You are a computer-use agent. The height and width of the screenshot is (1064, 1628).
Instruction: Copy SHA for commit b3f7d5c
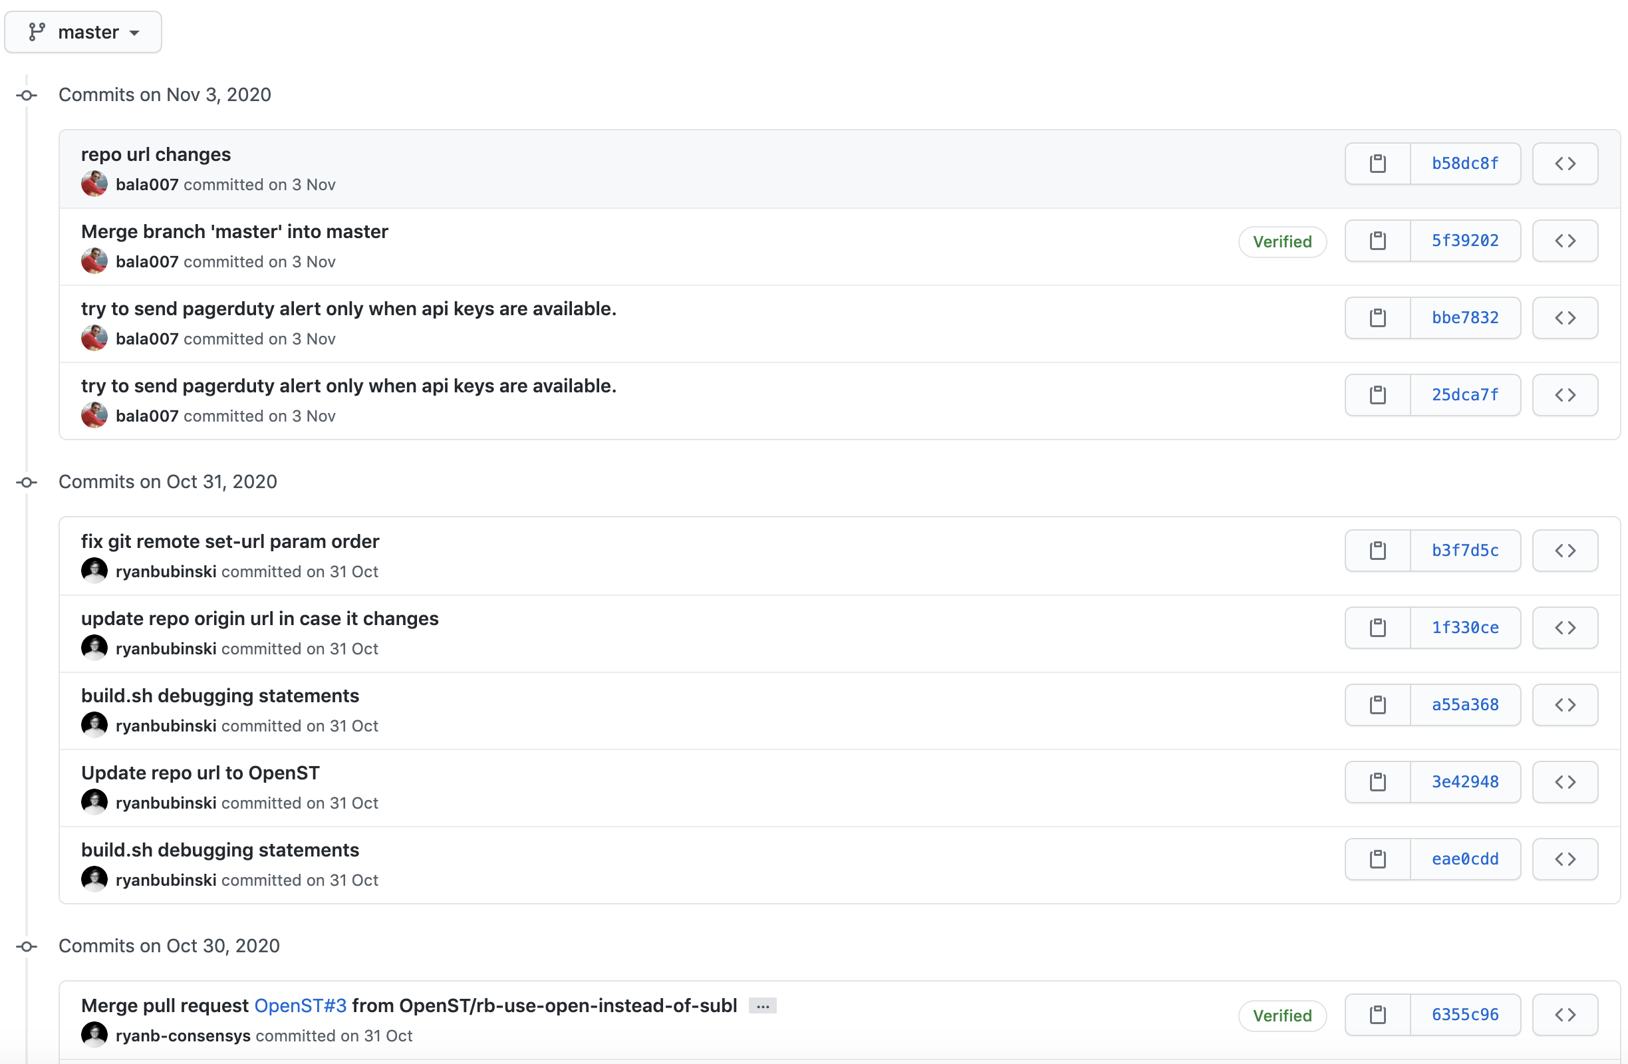point(1377,551)
